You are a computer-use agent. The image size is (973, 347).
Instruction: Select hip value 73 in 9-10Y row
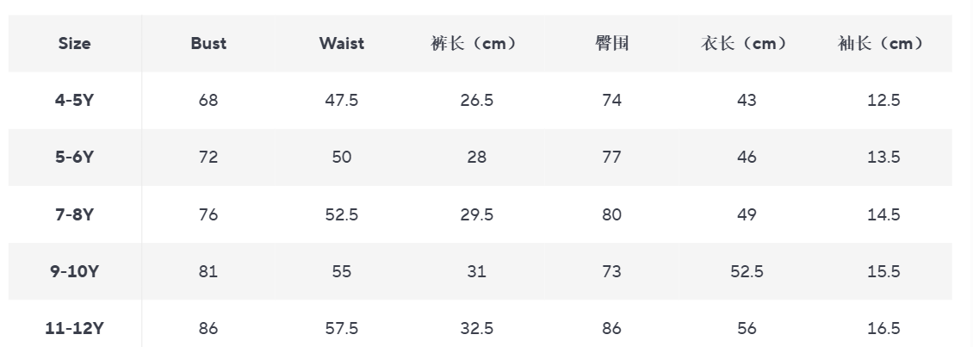tap(612, 271)
